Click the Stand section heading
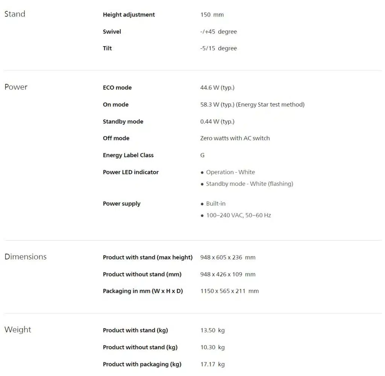The height and width of the screenshot is (376, 385). click(x=15, y=14)
